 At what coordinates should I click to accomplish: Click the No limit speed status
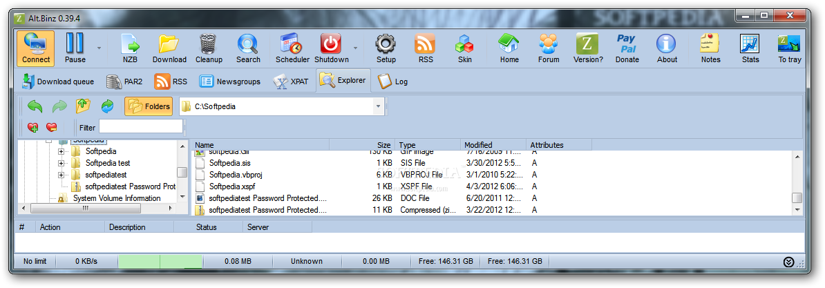click(35, 260)
